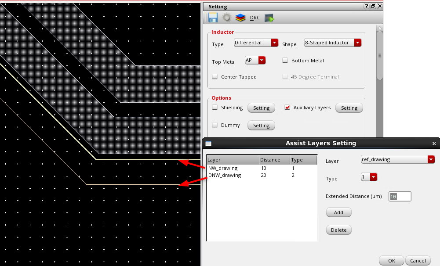
Task: Run DRC from the toolbar
Action: (x=255, y=18)
